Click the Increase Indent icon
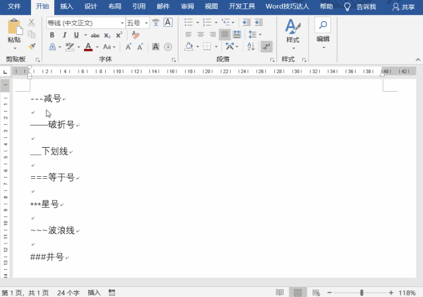Viewport: 423px width, 297px height. (258, 22)
